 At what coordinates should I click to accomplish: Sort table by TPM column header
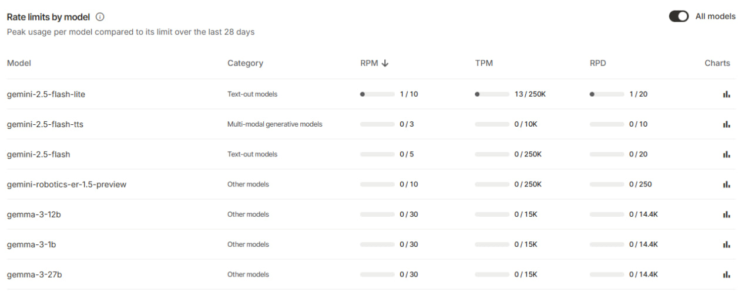point(484,63)
